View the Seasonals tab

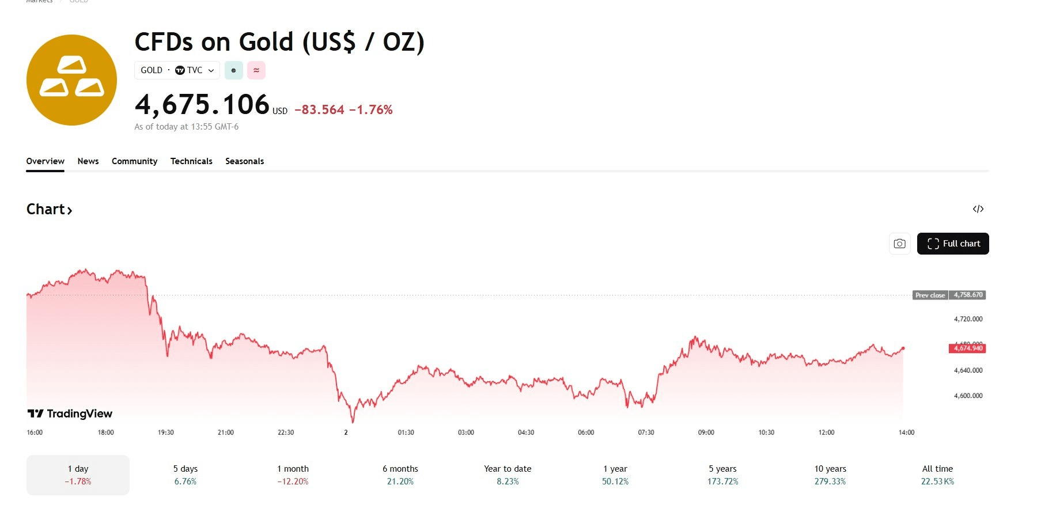click(x=244, y=161)
